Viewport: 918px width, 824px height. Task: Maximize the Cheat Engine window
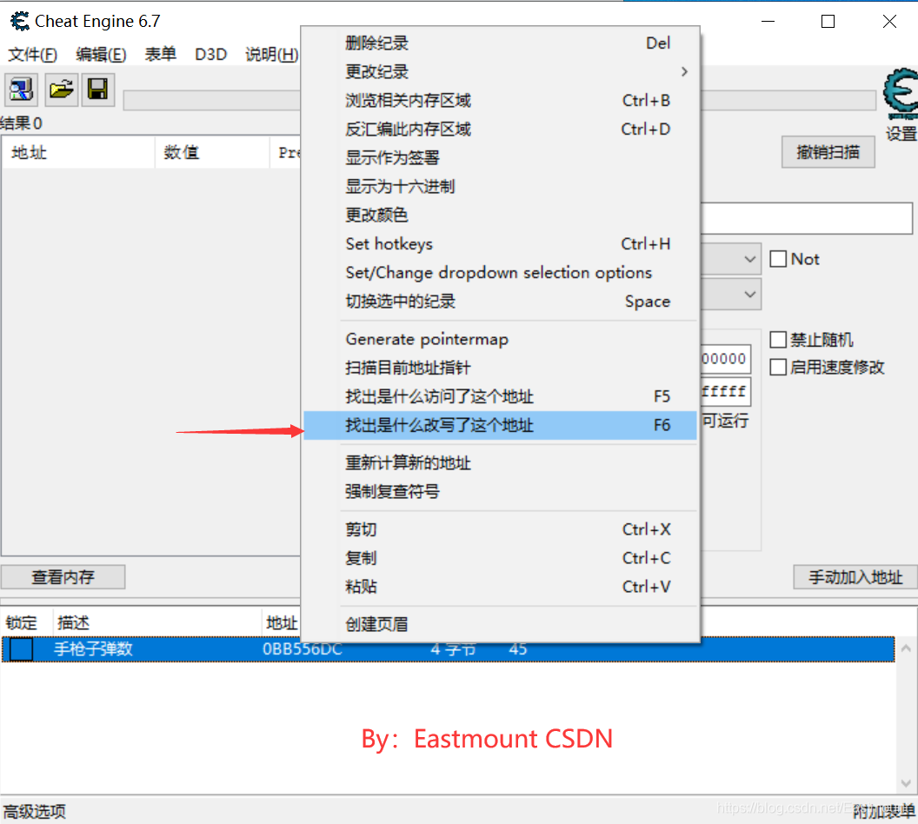[828, 21]
